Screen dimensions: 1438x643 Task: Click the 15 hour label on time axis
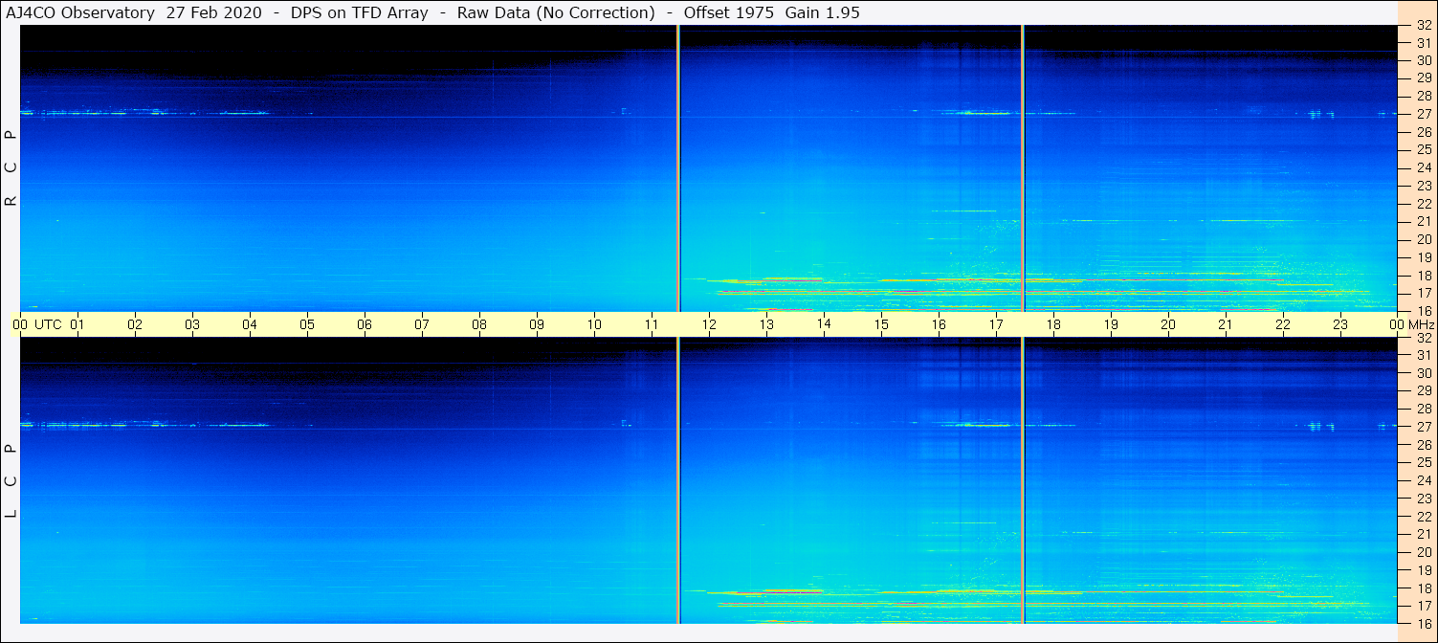[x=881, y=324]
